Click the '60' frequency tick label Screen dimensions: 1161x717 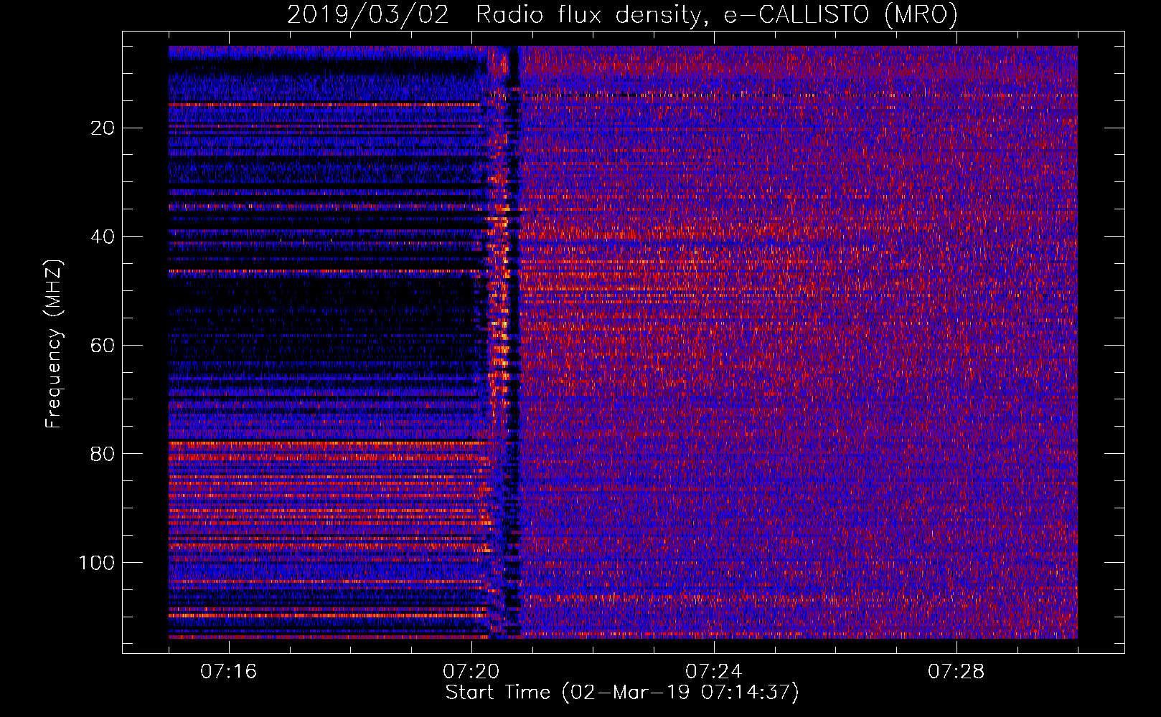point(103,346)
